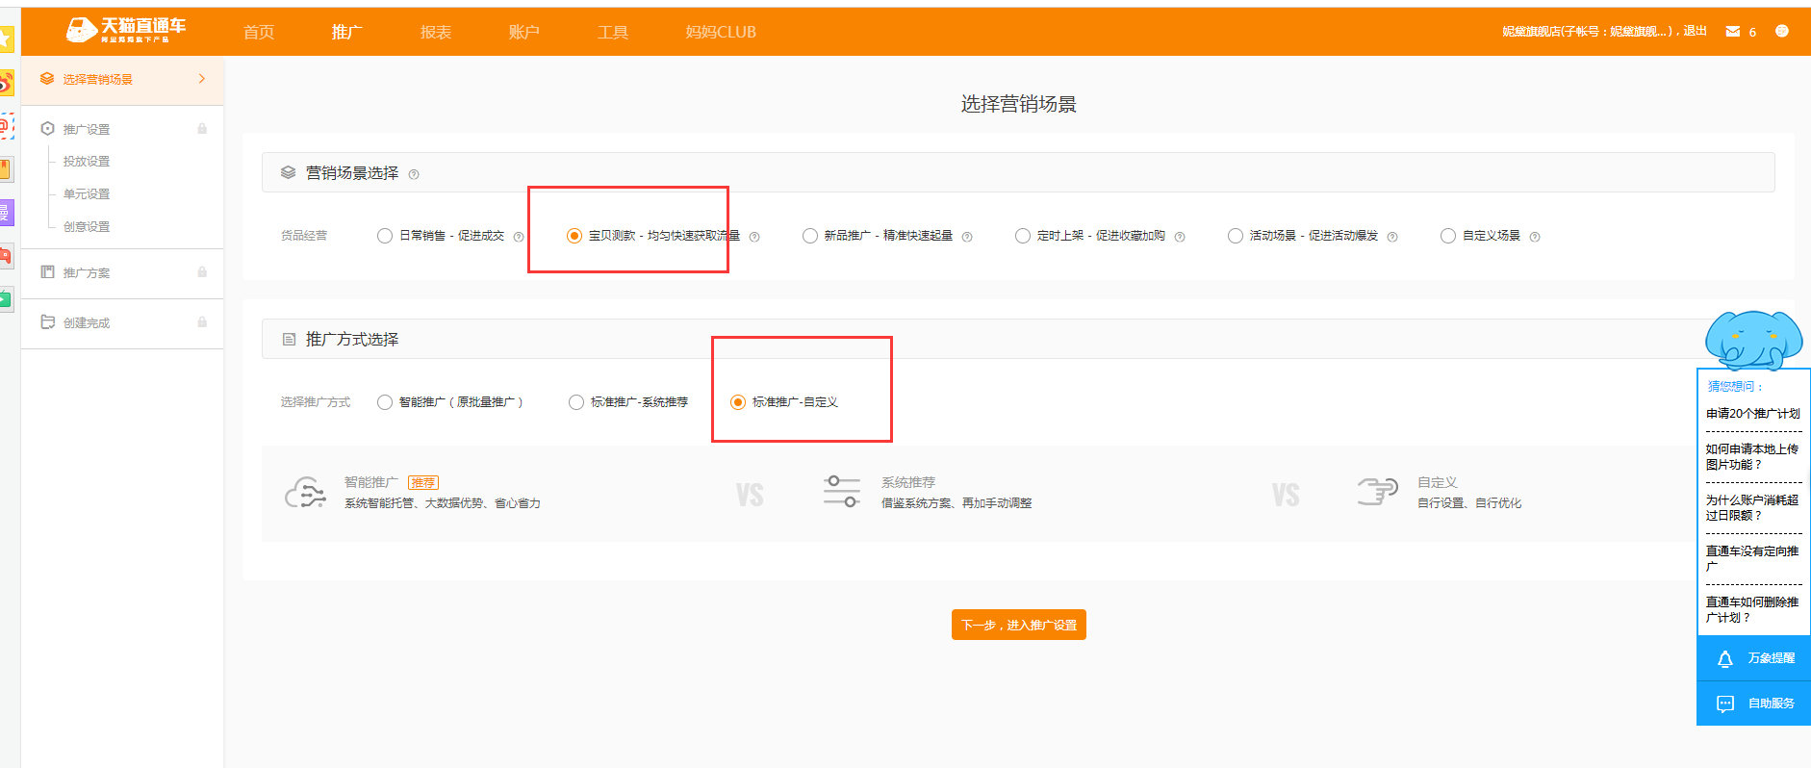Expand 选择营销场景 chevron arrow in sidebar
The height and width of the screenshot is (768, 1811).
(x=202, y=79)
